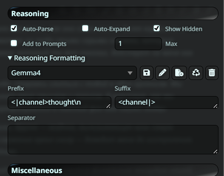Click the dropdown arrow beside Gemma4

130,73
